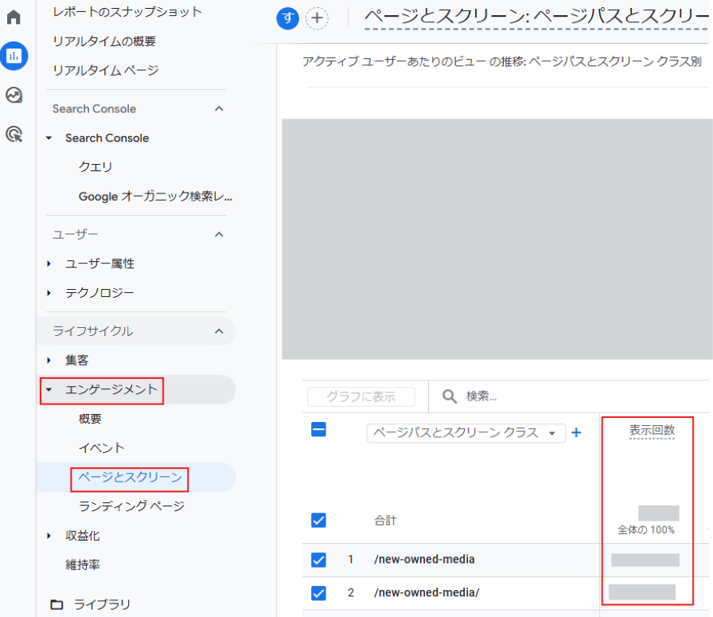
Task: Click the ユーザー属性 tree item label
Action: [x=99, y=264]
